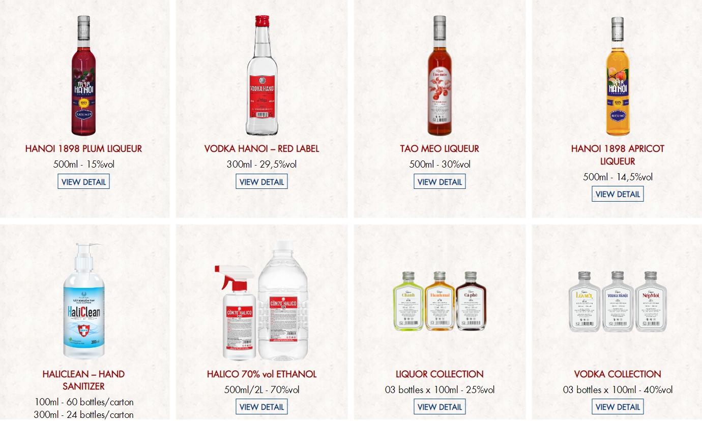Viewport: 702px width, 421px height.
Task: View detail for Halico 70% vol Ethanol
Action: [261, 407]
